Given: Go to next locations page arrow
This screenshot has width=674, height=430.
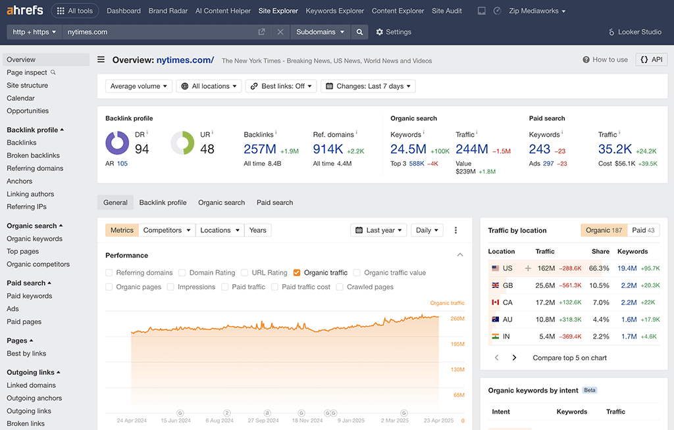Looking at the screenshot, I should point(514,358).
